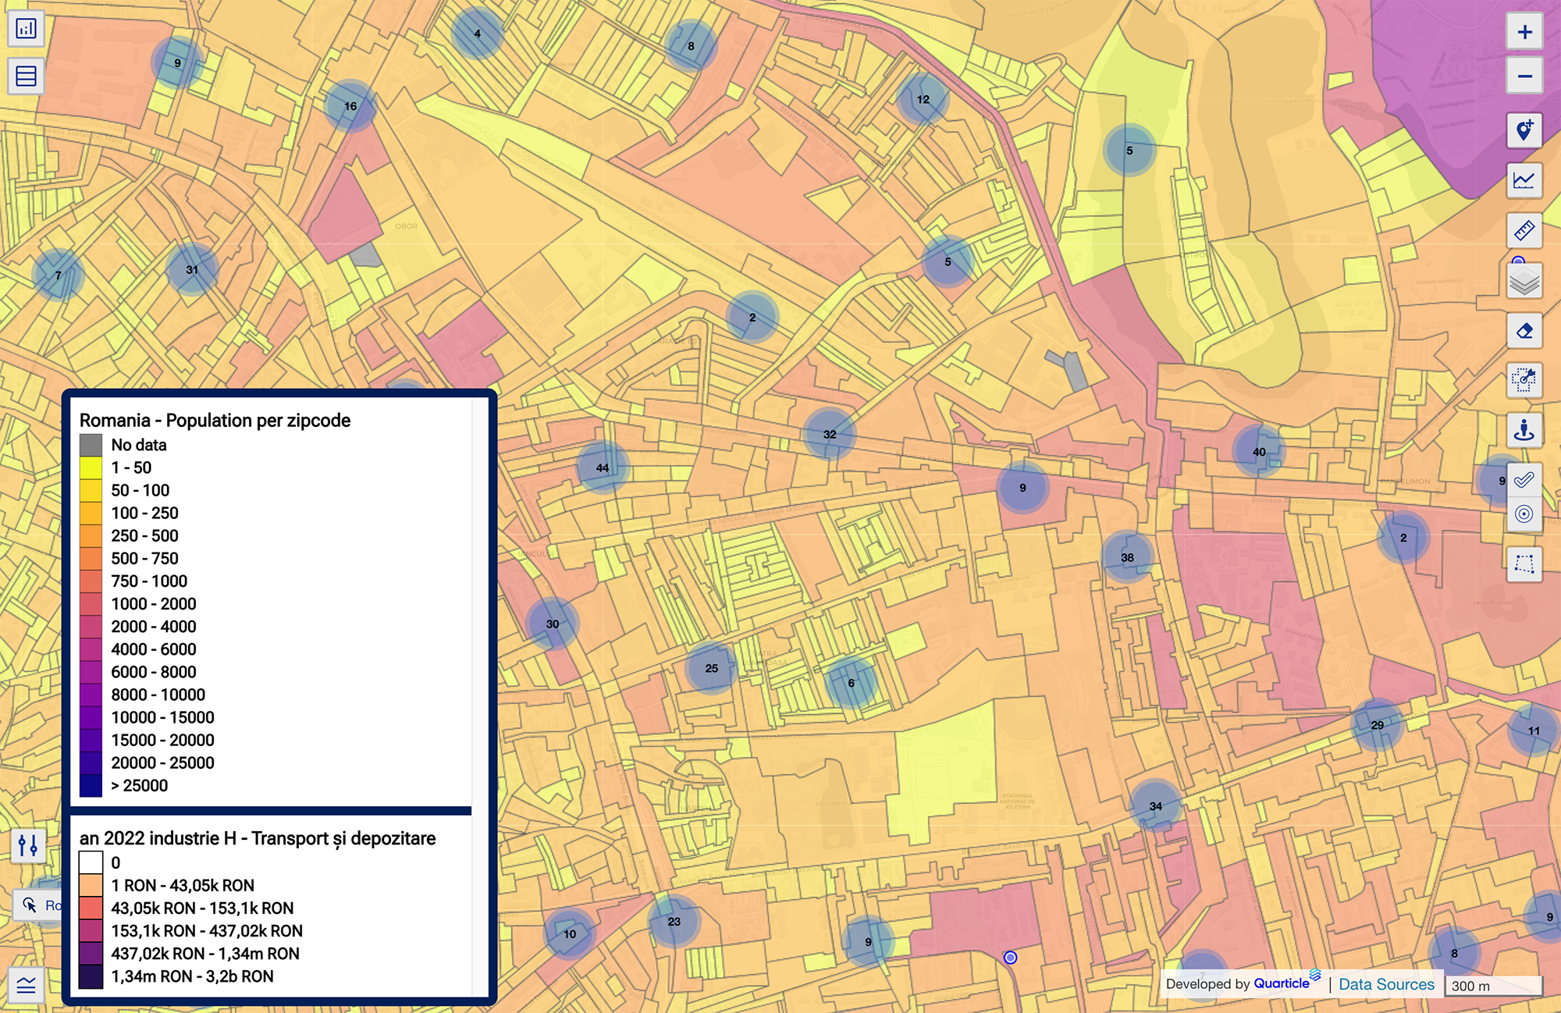Activate the selection export tool with the pin

pyautogui.click(x=1524, y=382)
